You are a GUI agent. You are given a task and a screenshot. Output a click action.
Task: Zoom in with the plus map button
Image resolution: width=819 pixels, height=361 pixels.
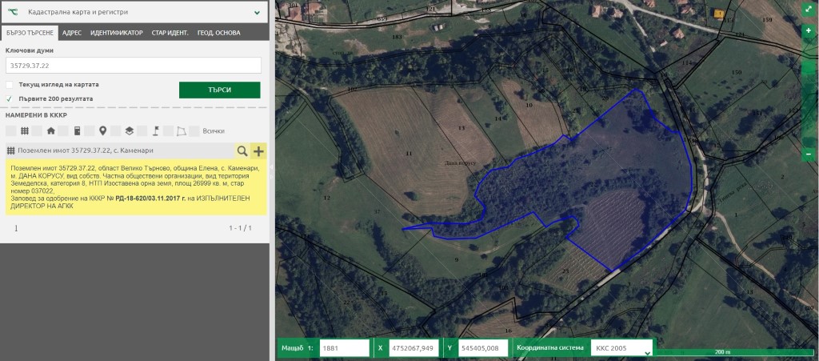808,30
